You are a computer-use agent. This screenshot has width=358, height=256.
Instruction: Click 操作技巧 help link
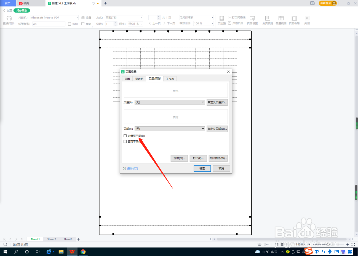tap(130, 168)
